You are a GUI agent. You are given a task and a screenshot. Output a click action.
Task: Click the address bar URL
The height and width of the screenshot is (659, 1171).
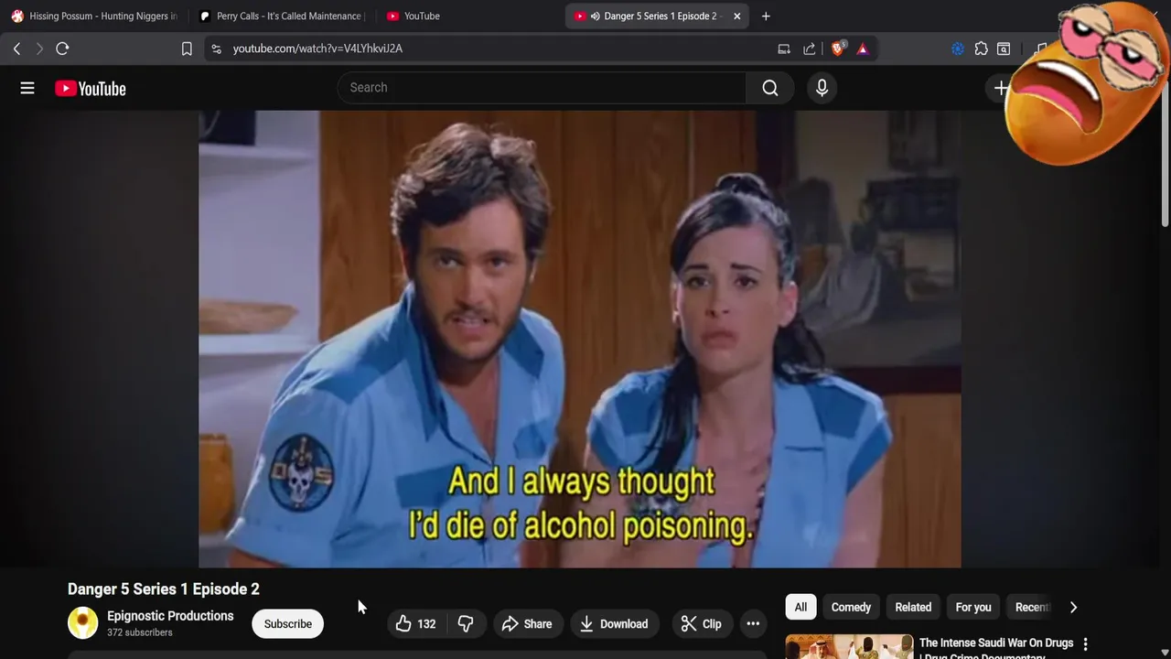(x=317, y=49)
